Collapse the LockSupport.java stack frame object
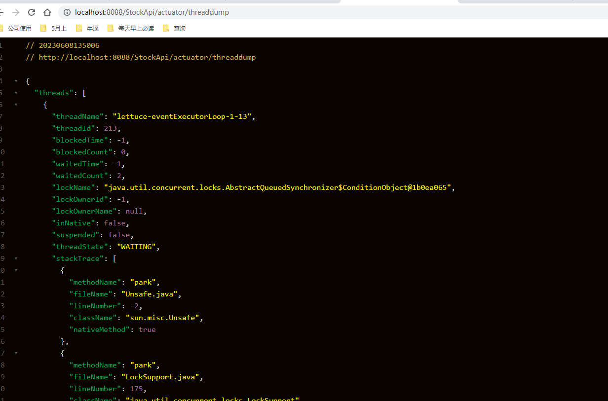Screen dimensions: 608x401 click(x=16, y=353)
